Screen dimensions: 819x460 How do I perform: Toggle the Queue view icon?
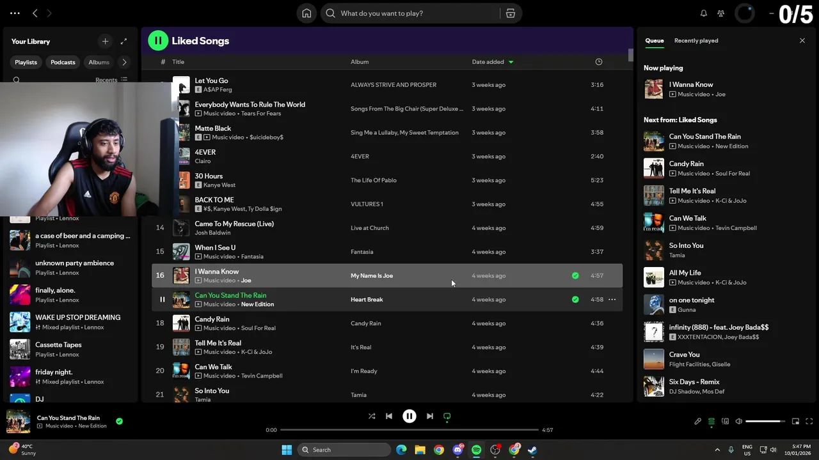click(x=712, y=422)
